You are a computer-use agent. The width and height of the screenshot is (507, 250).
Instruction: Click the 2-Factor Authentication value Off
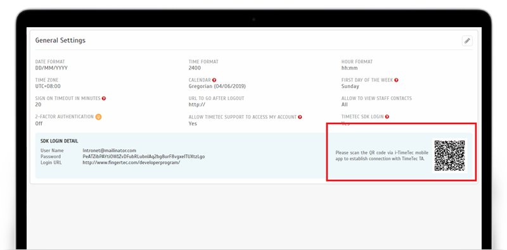click(39, 123)
